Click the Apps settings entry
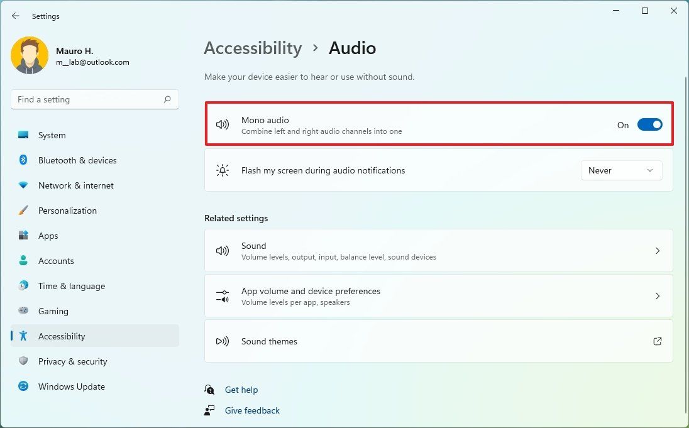689x428 pixels. click(47, 236)
